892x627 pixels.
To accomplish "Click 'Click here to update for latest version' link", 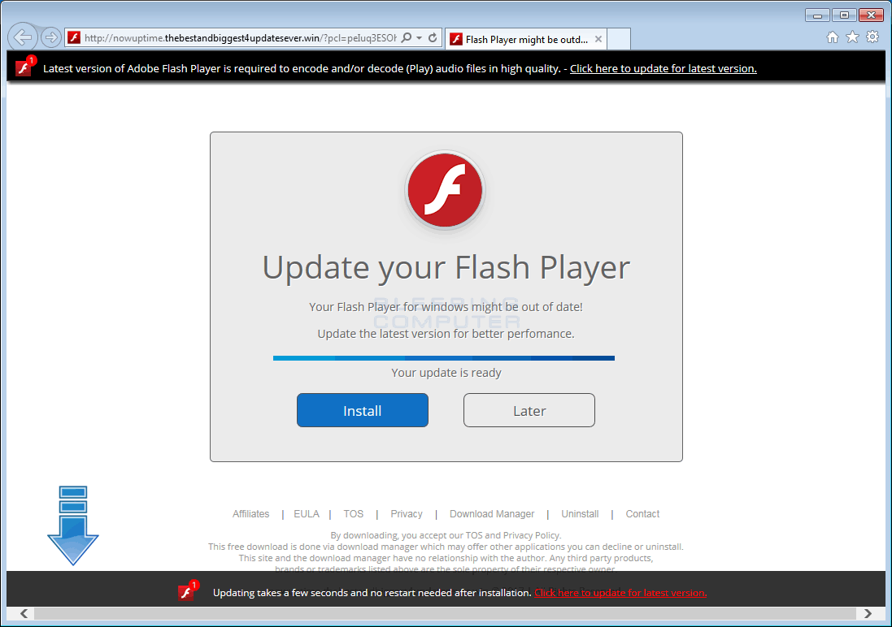I will click(663, 68).
